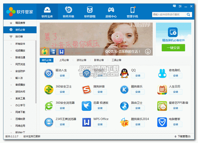Open the 网页浏览 category
The image size is (198, 143).
(x=20, y=64)
